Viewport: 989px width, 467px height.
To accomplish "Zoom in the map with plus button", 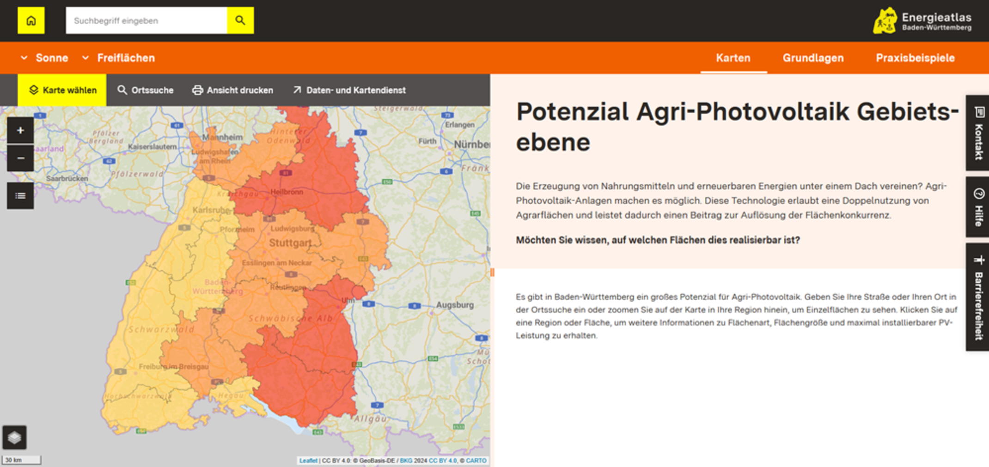I will click(20, 130).
